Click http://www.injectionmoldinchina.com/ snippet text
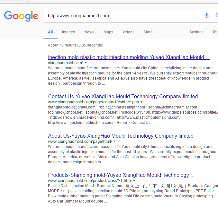 pyautogui.click(x=81, y=123)
